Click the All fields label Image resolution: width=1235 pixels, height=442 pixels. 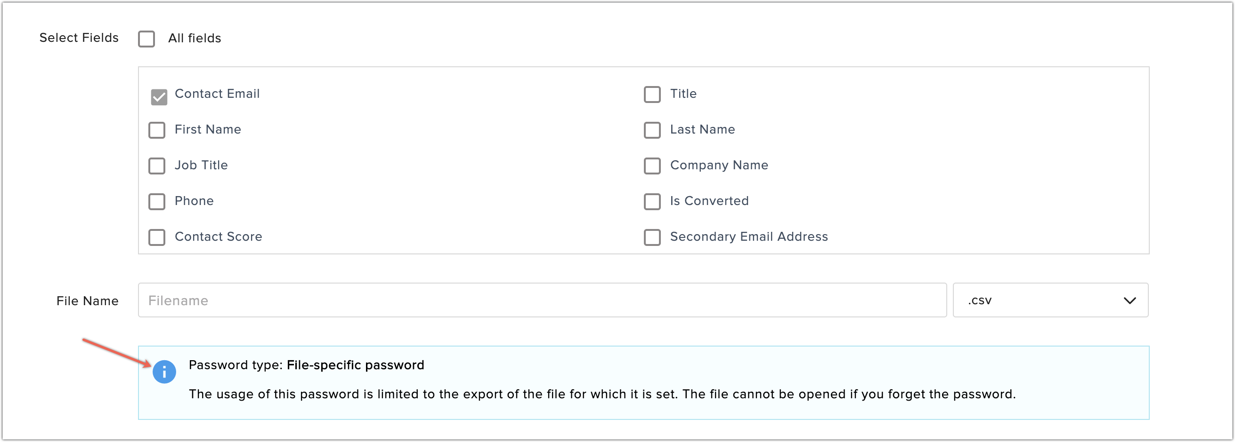click(x=194, y=38)
